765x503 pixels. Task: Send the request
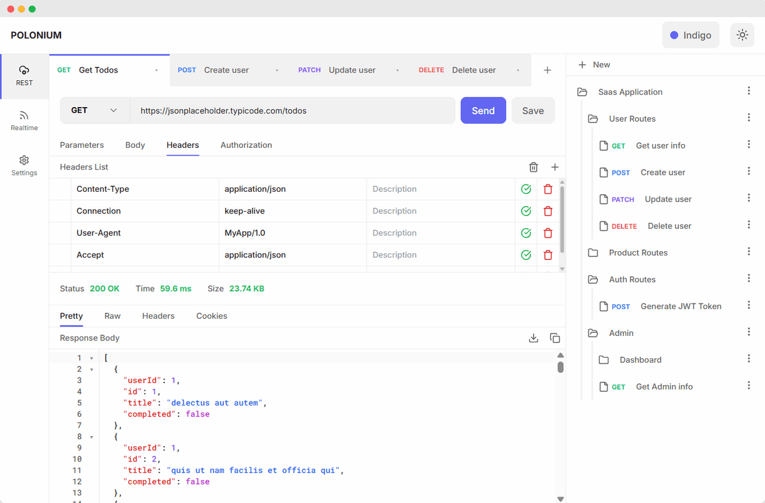(483, 110)
